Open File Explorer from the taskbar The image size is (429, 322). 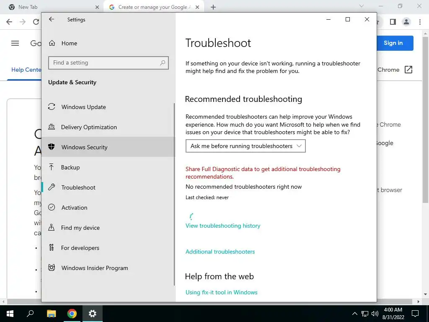coord(52,314)
